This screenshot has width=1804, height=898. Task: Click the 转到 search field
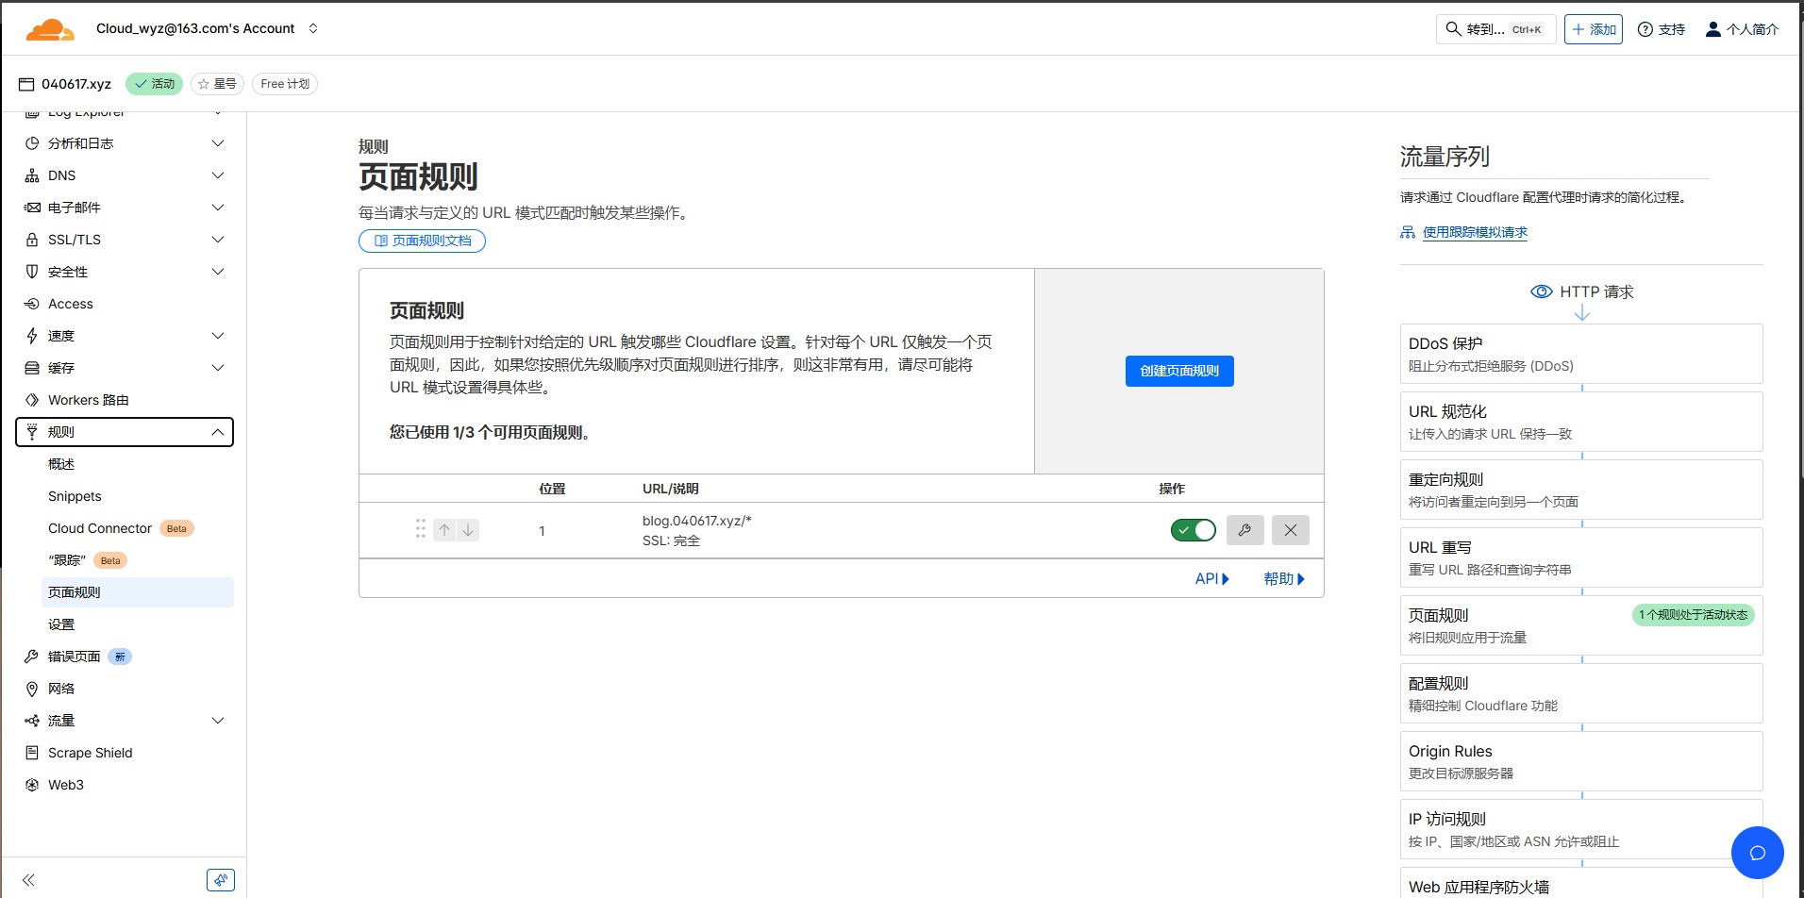(1495, 28)
